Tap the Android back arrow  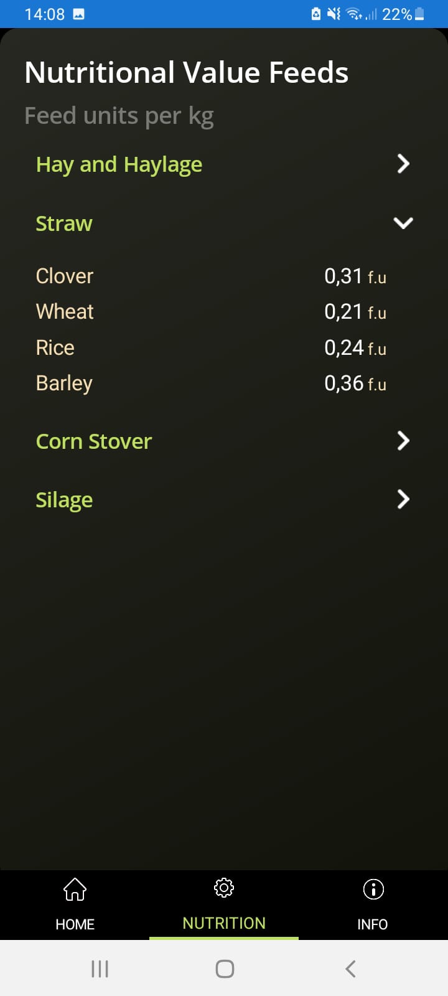pos(350,969)
